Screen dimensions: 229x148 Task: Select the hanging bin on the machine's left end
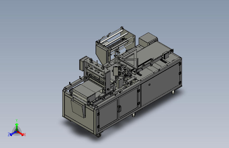[78, 108]
